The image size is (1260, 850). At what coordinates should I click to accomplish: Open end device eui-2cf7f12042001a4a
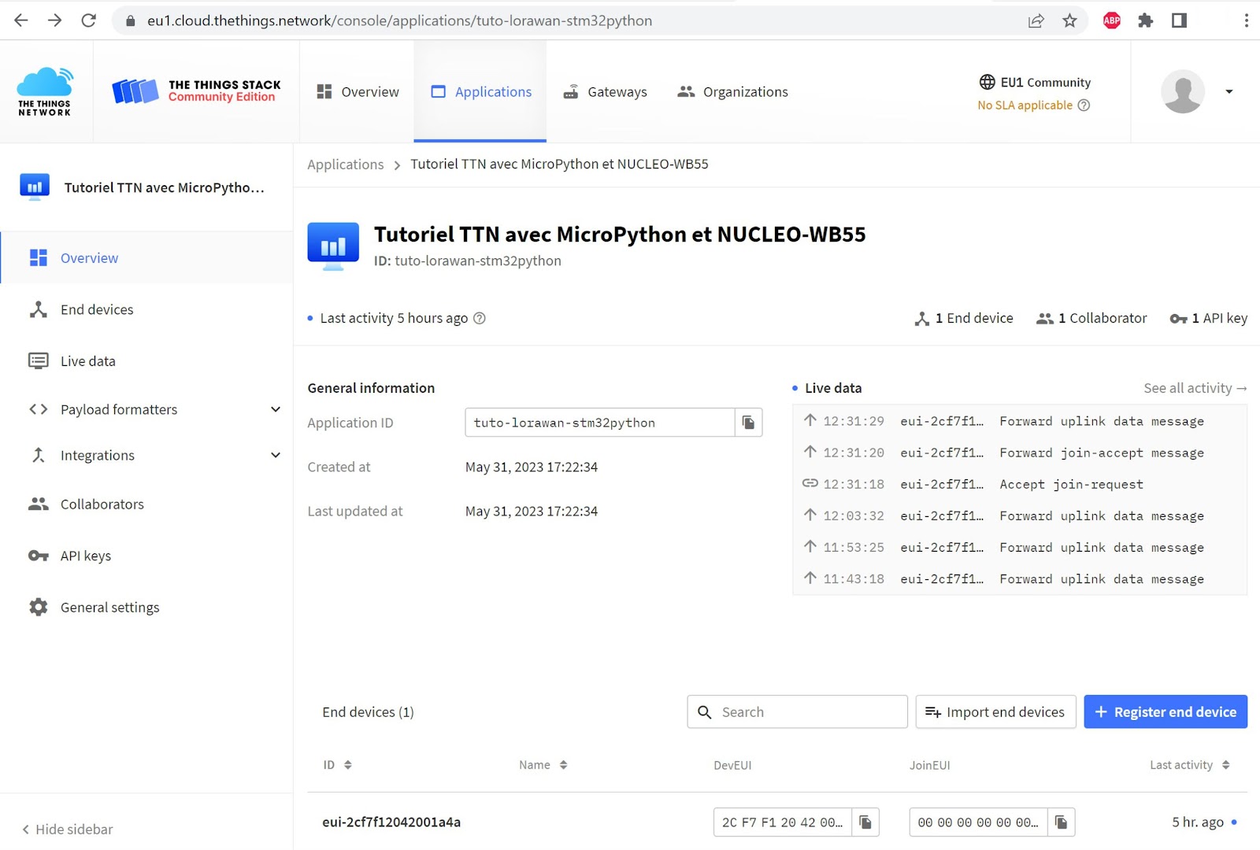tap(391, 822)
